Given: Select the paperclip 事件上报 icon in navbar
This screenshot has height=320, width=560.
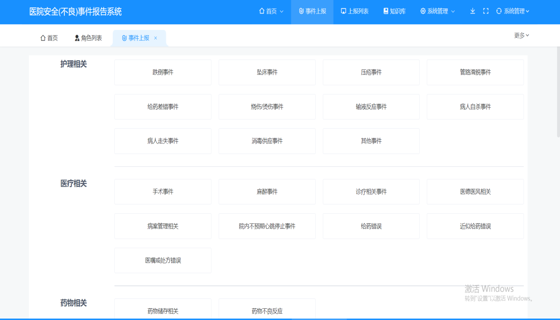Looking at the screenshot, I should (301, 11).
